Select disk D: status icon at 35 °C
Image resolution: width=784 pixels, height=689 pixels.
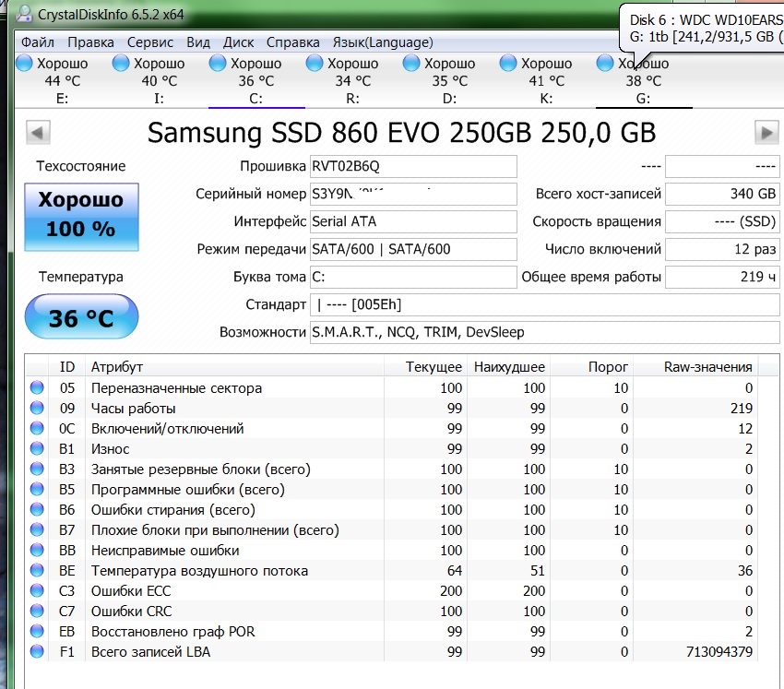coord(411,63)
